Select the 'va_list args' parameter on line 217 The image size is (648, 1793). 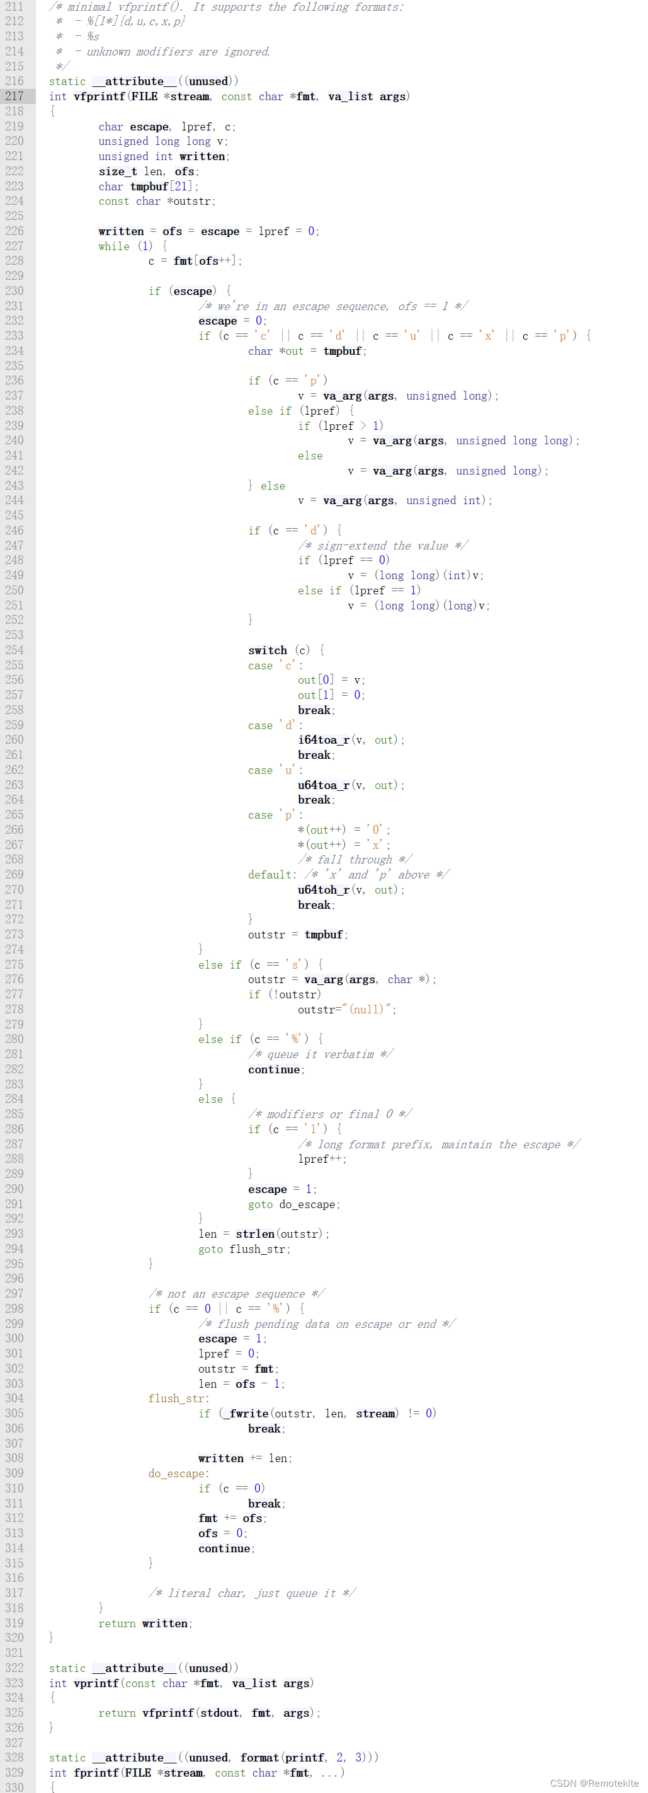367,96
